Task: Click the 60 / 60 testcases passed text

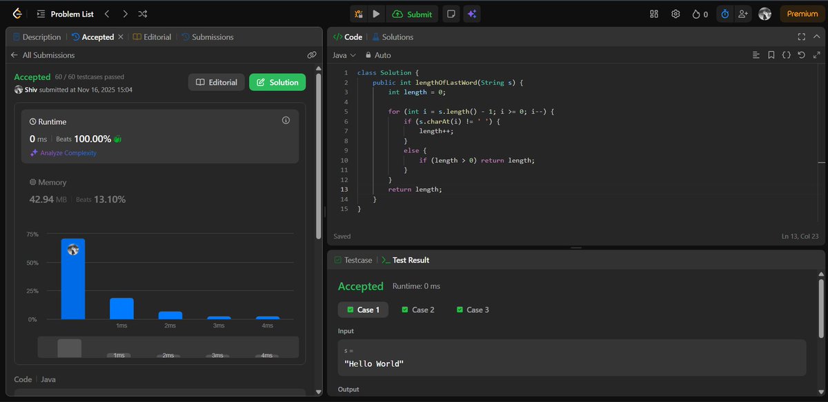Action: [90, 77]
